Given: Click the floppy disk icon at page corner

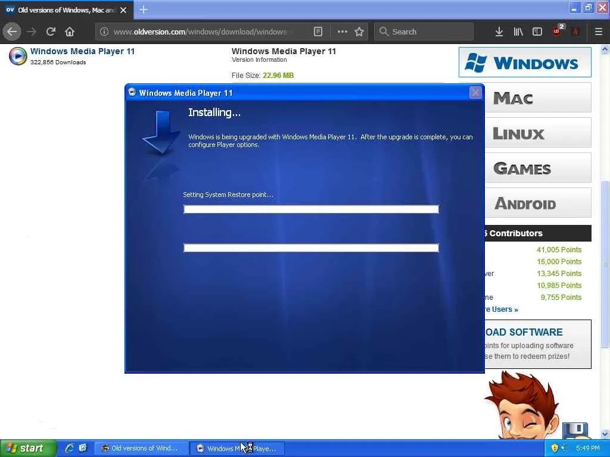Looking at the screenshot, I should (575, 430).
